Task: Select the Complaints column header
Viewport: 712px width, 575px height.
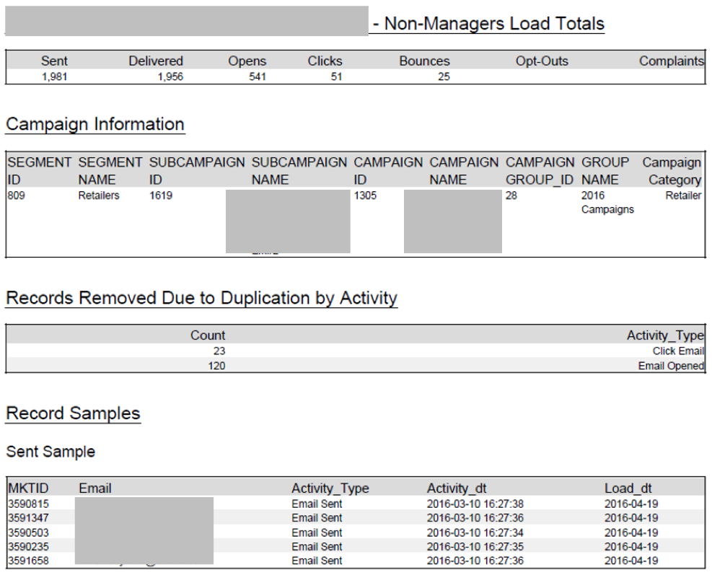Action: pyautogui.click(x=672, y=61)
